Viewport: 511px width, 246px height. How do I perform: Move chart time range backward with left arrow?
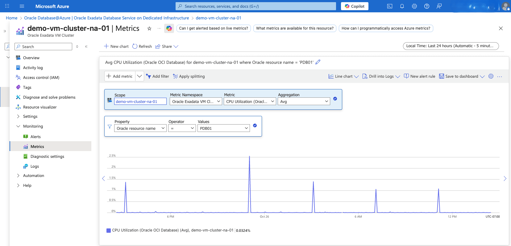(103, 178)
